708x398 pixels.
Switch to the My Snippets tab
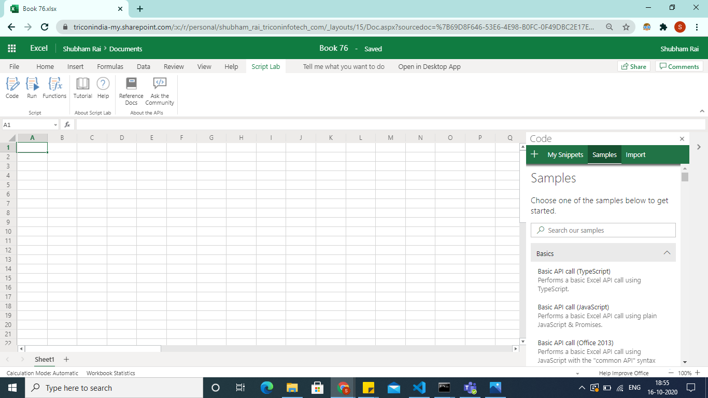point(565,154)
